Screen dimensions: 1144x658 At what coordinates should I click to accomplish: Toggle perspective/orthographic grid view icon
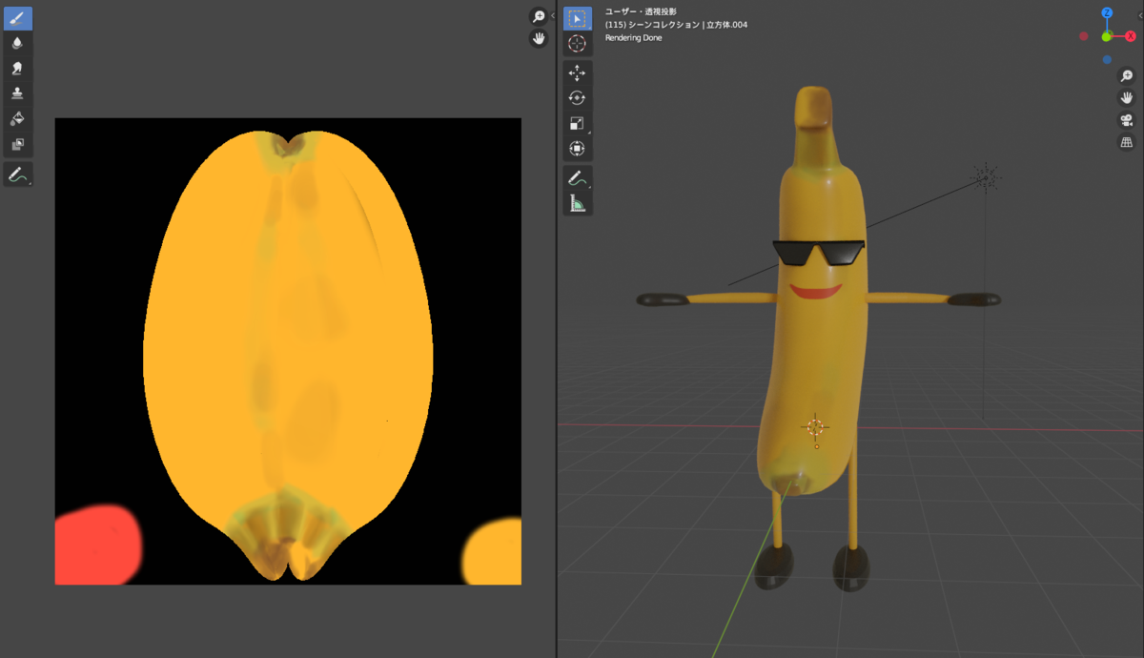pos(1126,142)
